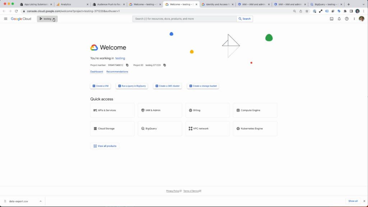
Task: Switch to App Listing Submission tab
Action: [36, 4]
